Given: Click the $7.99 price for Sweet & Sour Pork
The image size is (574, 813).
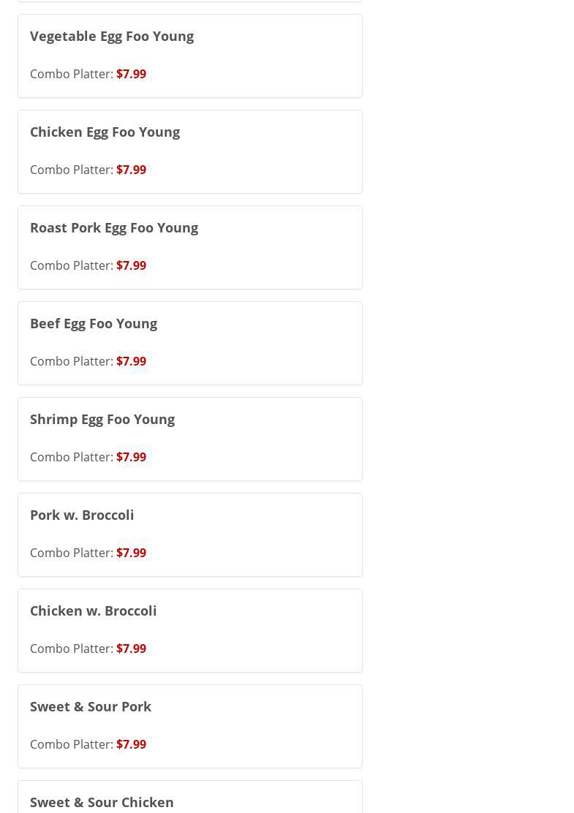Looking at the screenshot, I should click(132, 744).
